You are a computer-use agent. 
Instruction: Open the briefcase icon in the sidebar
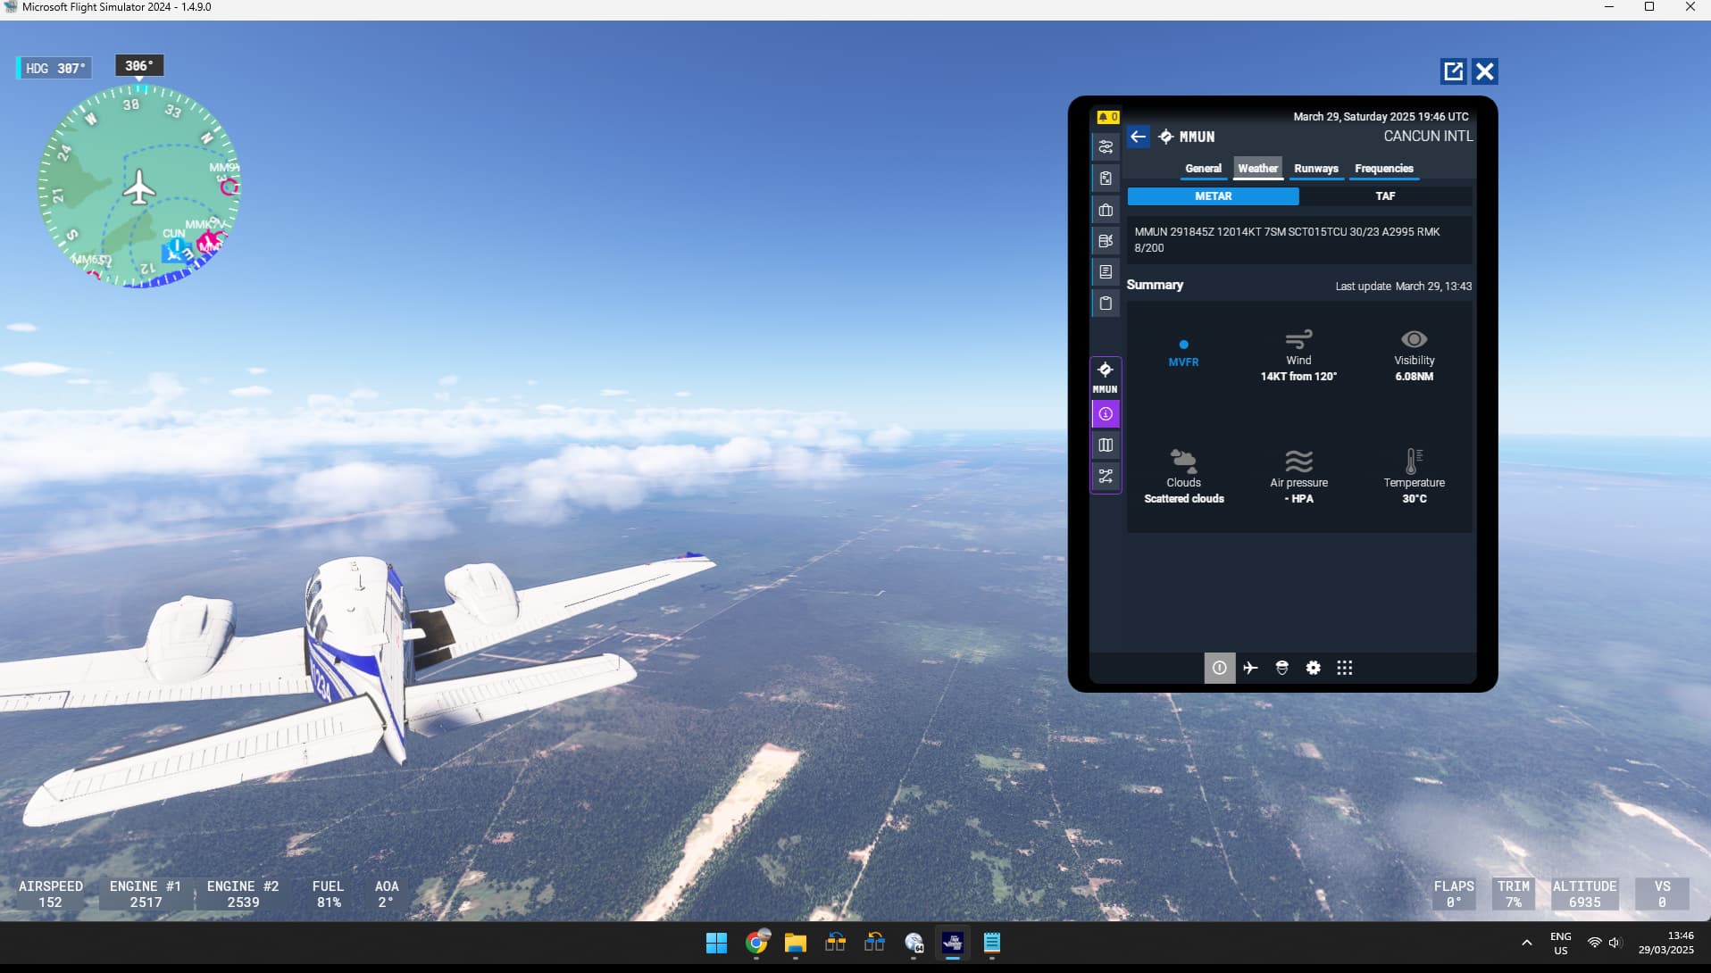point(1106,210)
